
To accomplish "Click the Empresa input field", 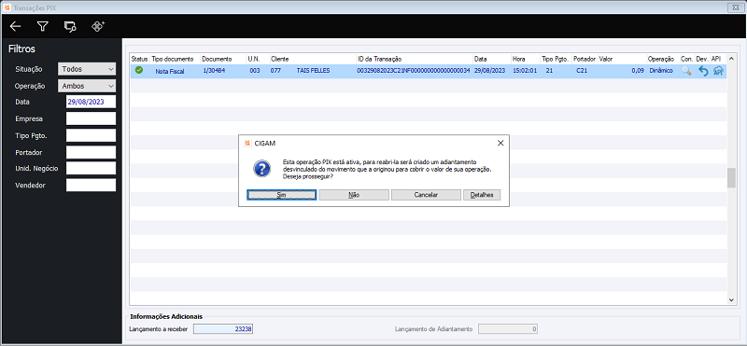I will pyautogui.click(x=91, y=118).
